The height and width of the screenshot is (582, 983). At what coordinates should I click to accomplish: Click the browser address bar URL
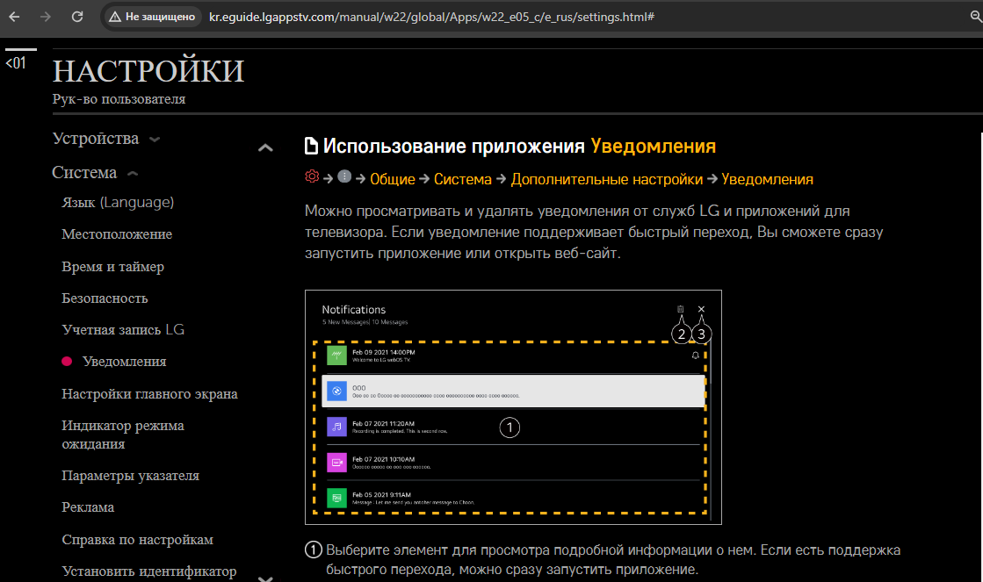point(430,17)
